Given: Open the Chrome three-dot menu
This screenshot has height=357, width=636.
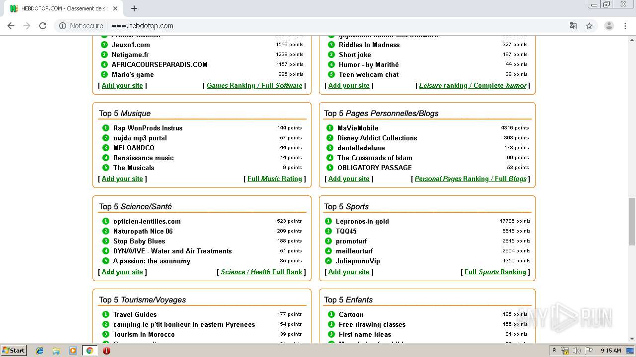Looking at the screenshot, I should (626, 26).
